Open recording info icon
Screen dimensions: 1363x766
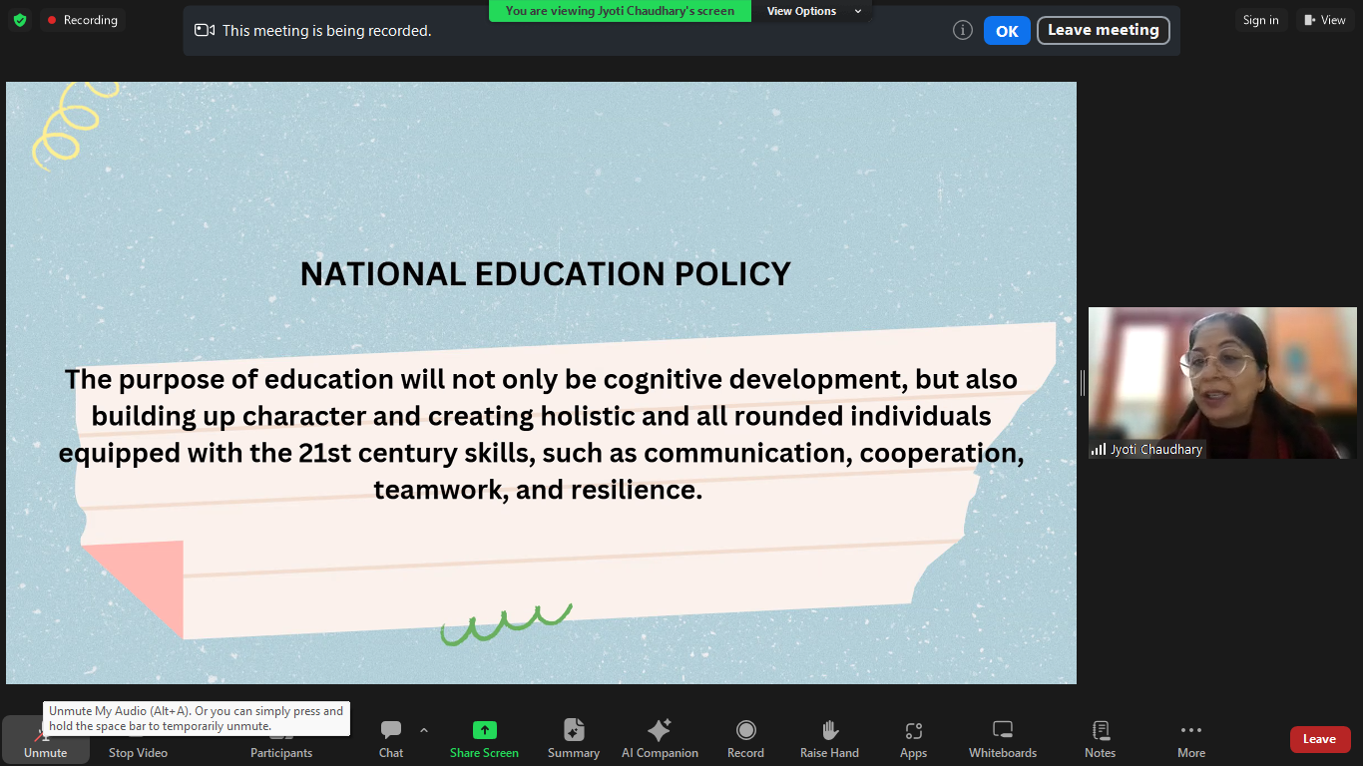pos(963,30)
